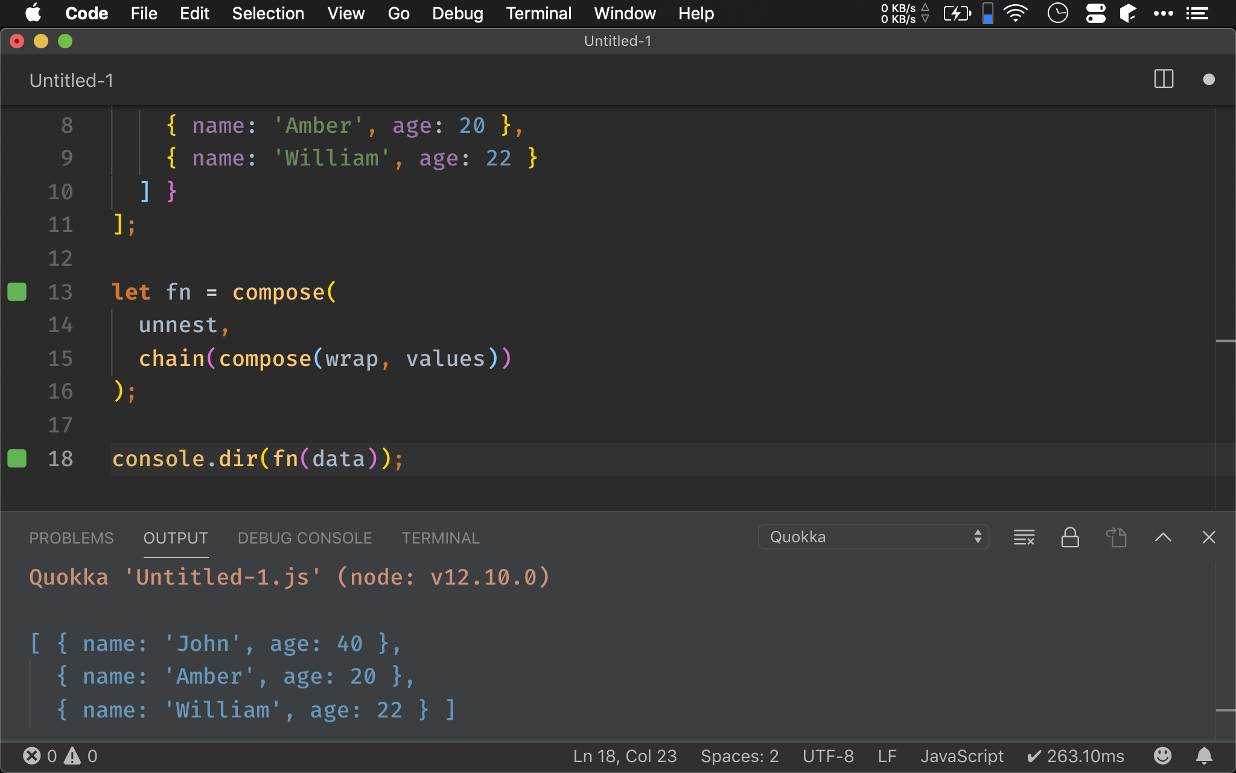Click the unsaved changes dot on the tab bar
Viewport: 1236px width, 773px height.
(x=1209, y=80)
